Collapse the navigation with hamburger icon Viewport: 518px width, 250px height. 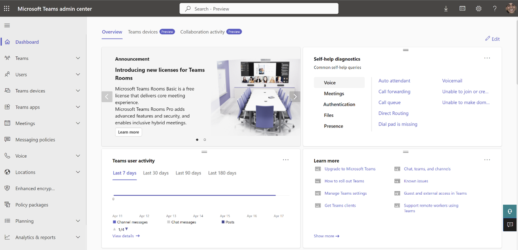tap(7, 25)
